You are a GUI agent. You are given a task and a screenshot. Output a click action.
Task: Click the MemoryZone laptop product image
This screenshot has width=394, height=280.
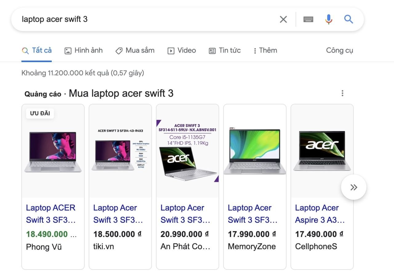(x=255, y=151)
